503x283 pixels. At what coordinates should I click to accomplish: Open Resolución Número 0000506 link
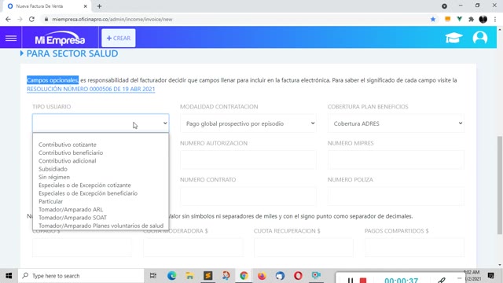91,89
